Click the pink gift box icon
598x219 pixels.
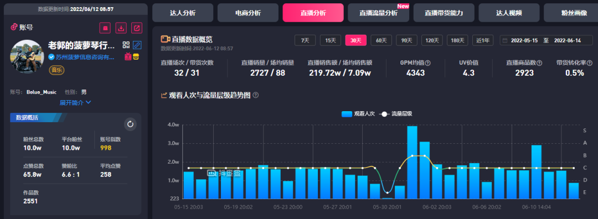[128, 56]
